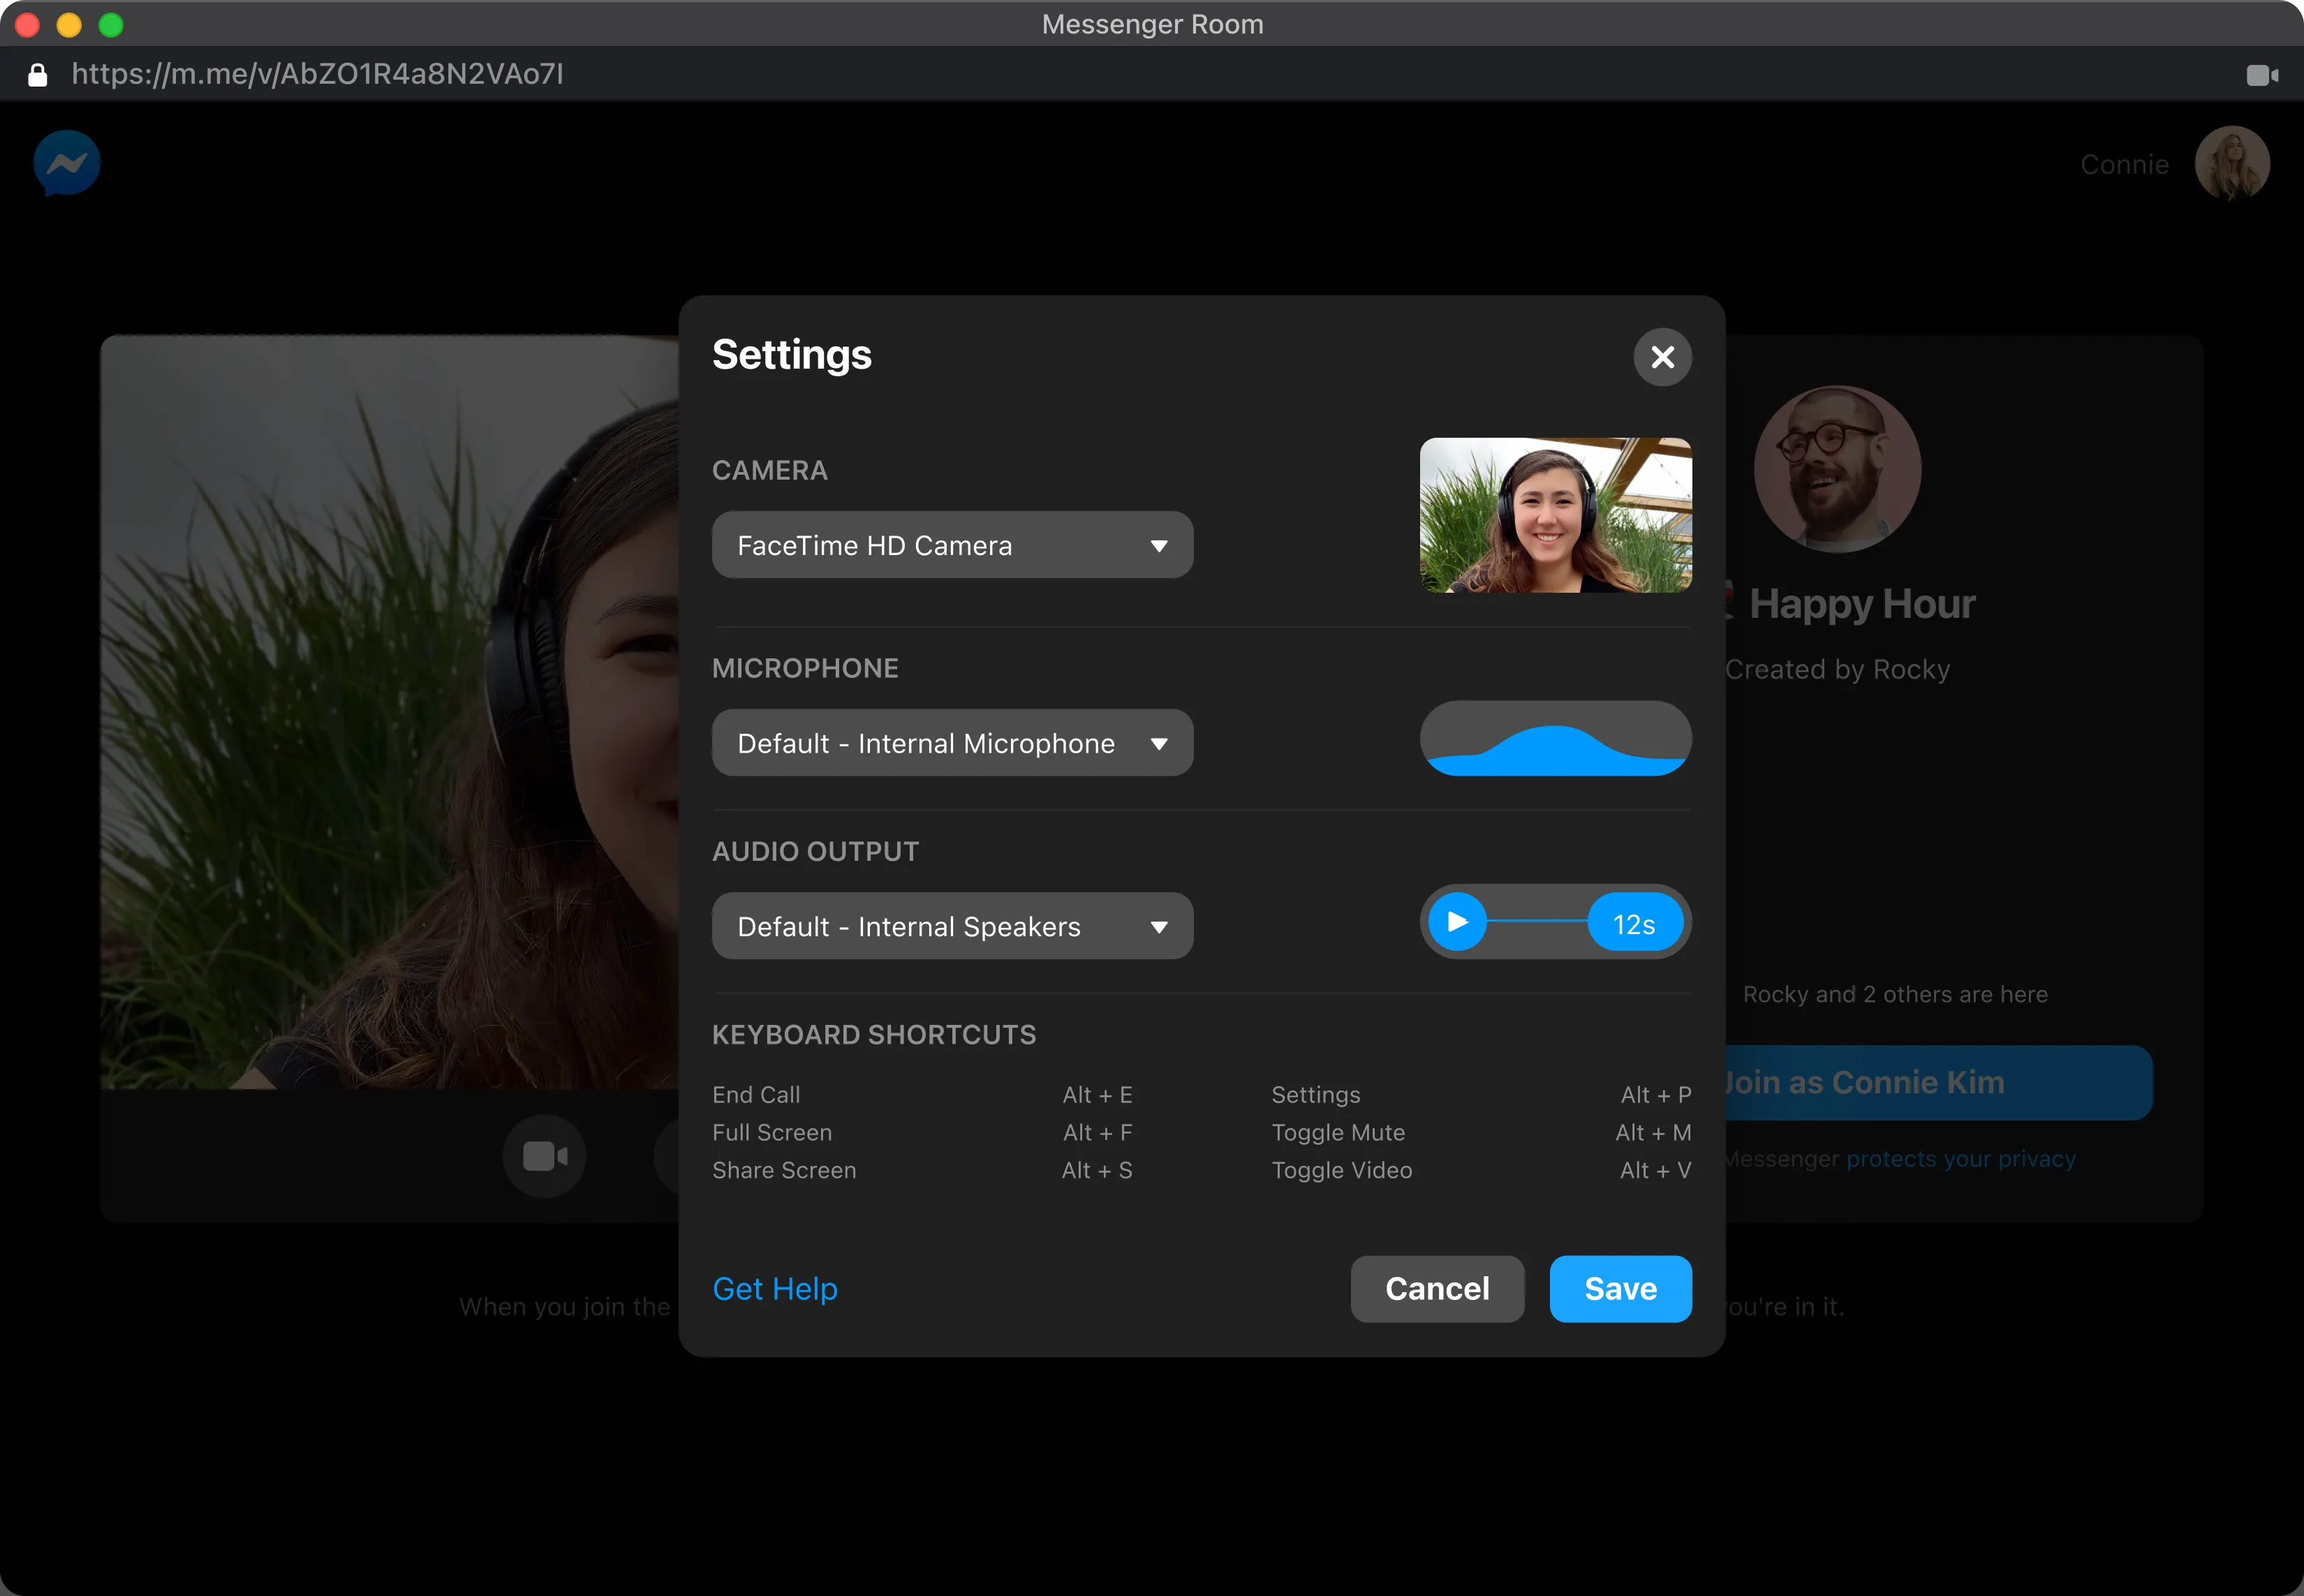2304x1596 pixels.
Task: Click the camera toggle on the video preview
Action: (544, 1155)
